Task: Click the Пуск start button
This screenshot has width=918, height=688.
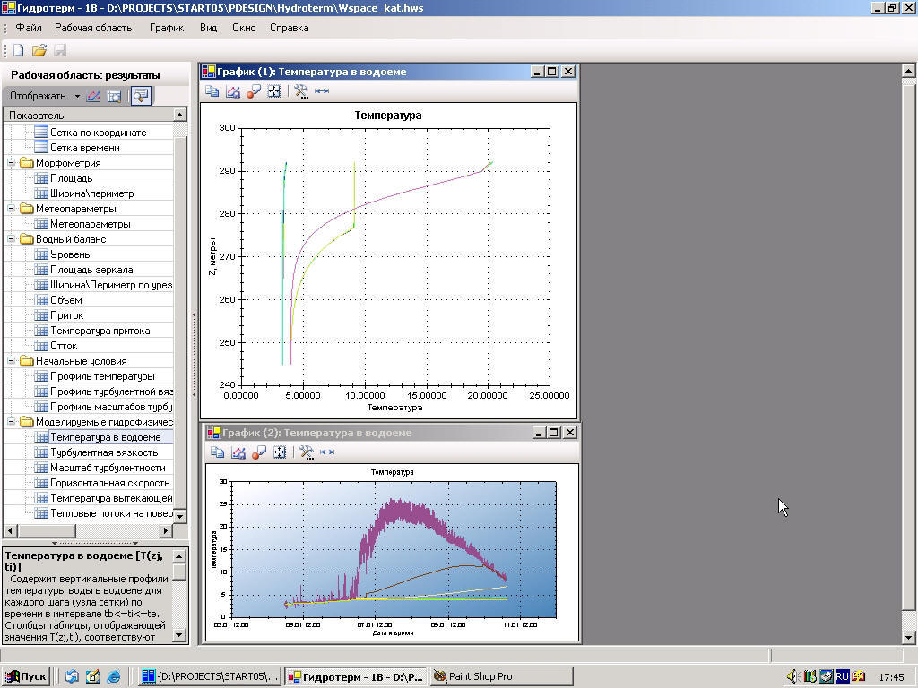Action: (x=26, y=676)
